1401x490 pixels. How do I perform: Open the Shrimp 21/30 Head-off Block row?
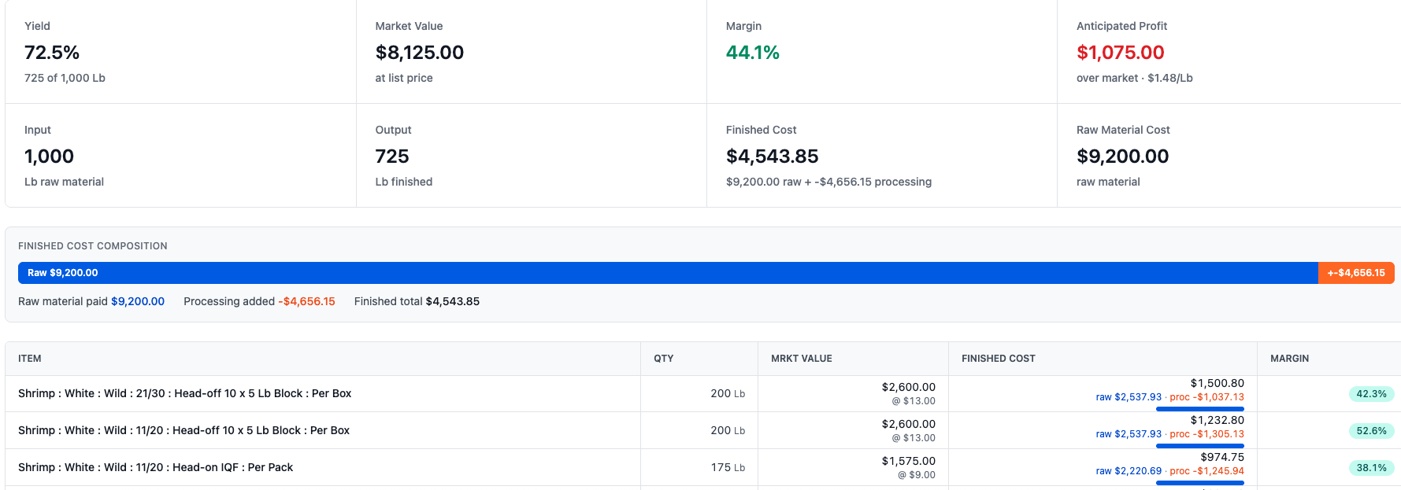pos(703,393)
